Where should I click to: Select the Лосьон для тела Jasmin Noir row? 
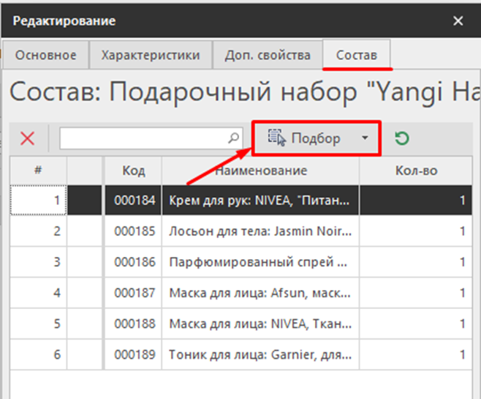pyautogui.click(x=260, y=231)
